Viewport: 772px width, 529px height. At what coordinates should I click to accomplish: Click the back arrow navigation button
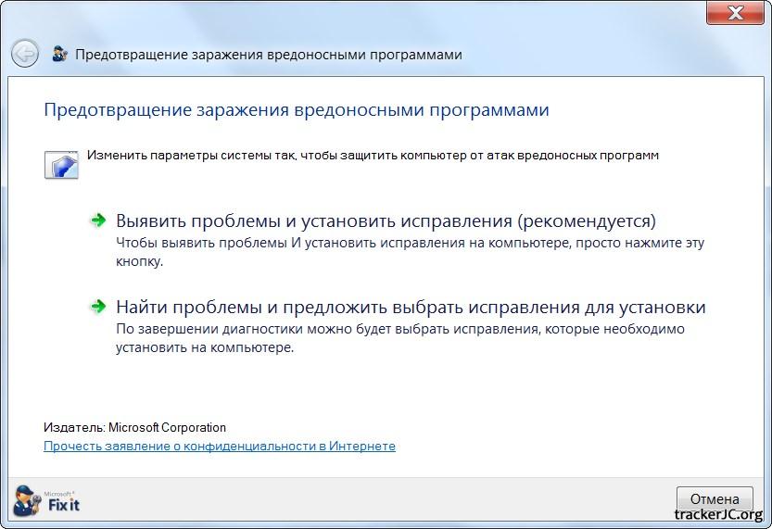(25, 54)
